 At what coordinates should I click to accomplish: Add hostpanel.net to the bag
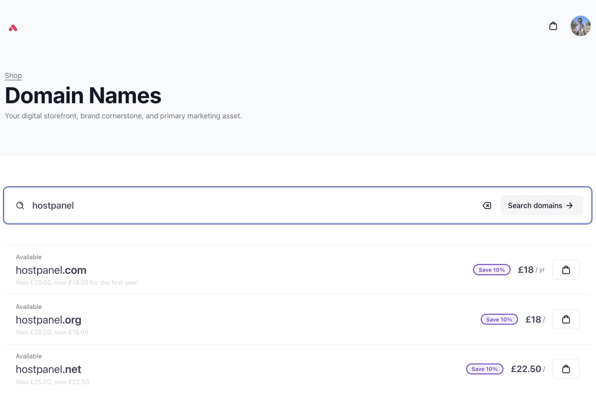tap(566, 369)
